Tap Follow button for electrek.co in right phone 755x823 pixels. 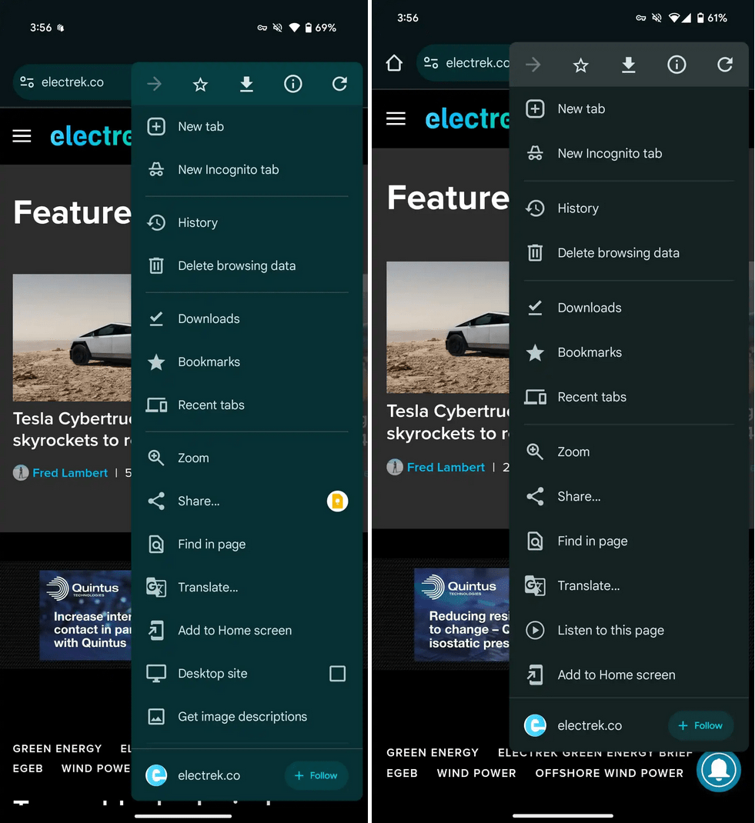pyautogui.click(x=700, y=725)
